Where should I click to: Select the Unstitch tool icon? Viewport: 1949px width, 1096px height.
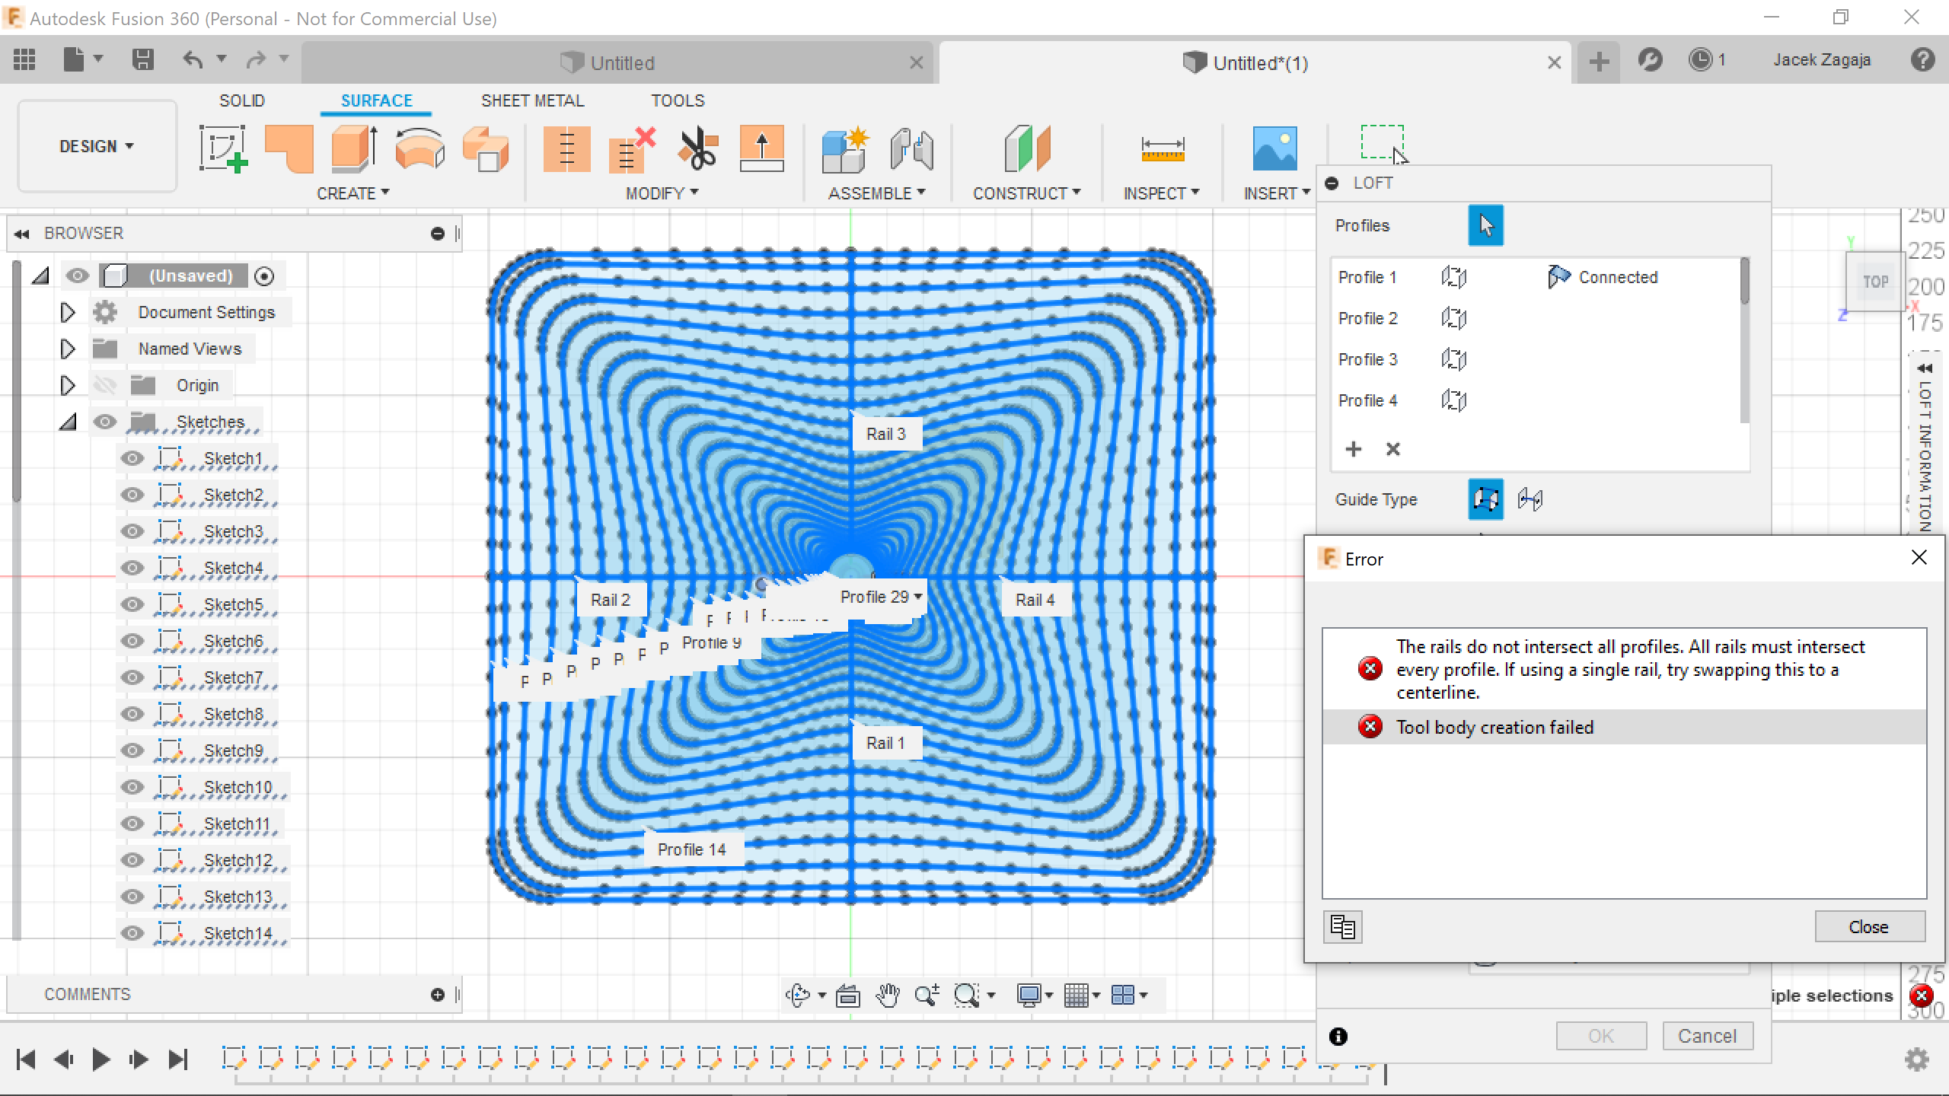tap(632, 149)
